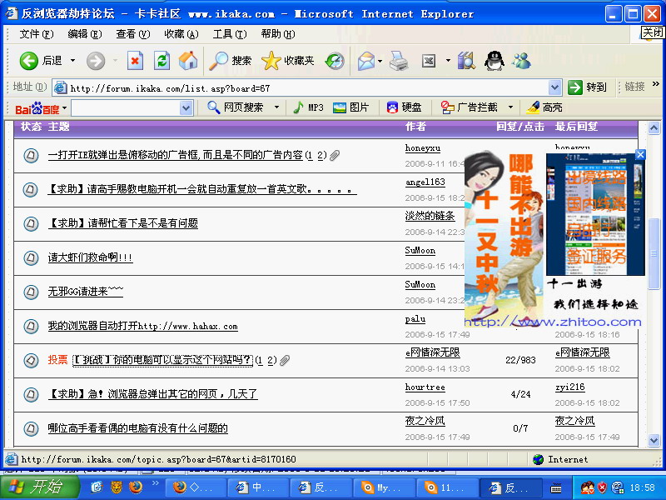Open 【求助】请帮忙看下是不是有问题 topic

tap(122, 223)
